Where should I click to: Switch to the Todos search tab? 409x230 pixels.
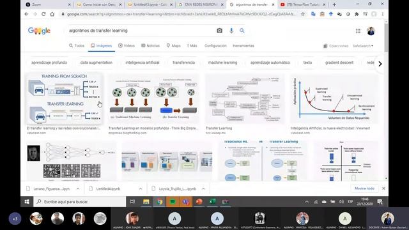77,45
